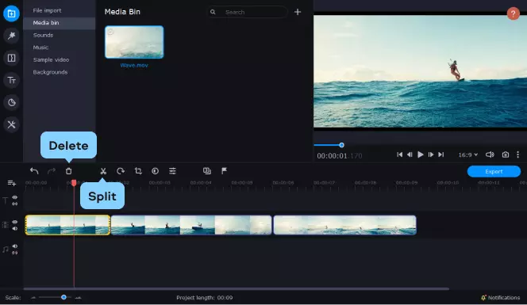Viewport: 527px width, 305px height.
Task: Open the Stickers tab in sidebar
Action: point(11,102)
